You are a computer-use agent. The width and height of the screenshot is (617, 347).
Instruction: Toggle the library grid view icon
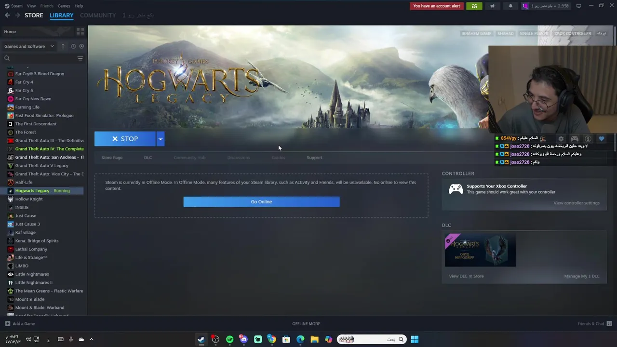pyautogui.click(x=80, y=31)
